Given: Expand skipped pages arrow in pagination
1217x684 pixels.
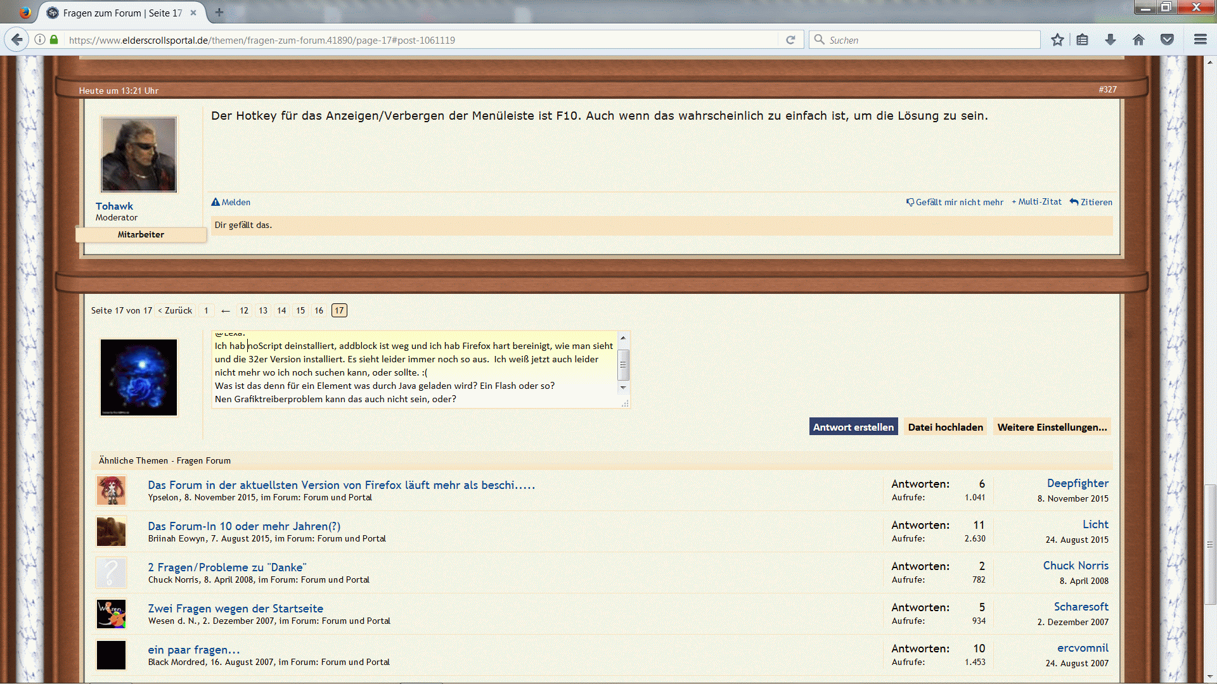Looking at the screenshot, I should pyautogui.click(x=225, y=311).
